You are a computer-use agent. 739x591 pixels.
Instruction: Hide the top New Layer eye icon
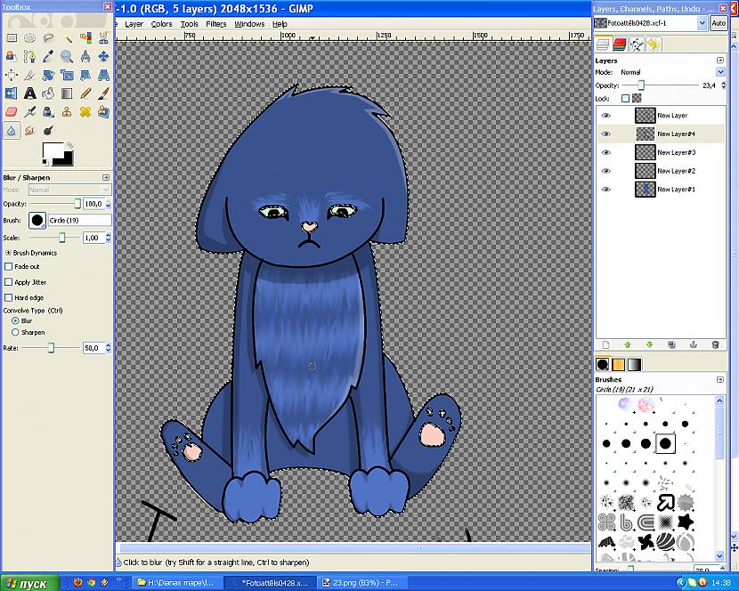coord(606,116)
